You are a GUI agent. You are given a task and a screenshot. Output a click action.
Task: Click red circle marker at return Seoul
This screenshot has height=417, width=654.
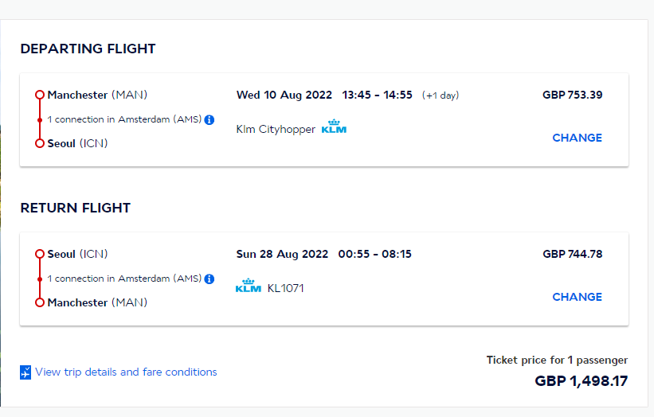tap(39, 254)
